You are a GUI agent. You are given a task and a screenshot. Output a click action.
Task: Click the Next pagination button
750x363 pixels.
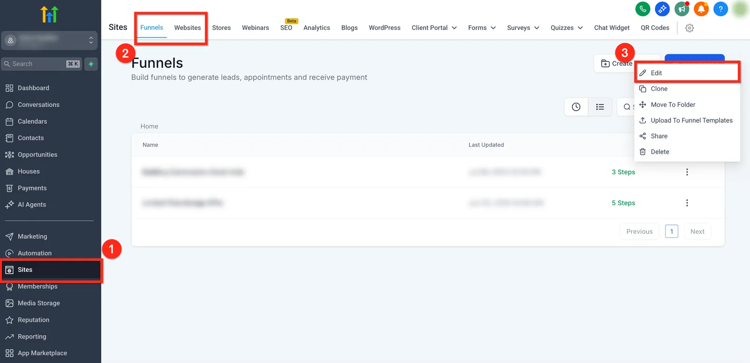click(x=697, y=231)
